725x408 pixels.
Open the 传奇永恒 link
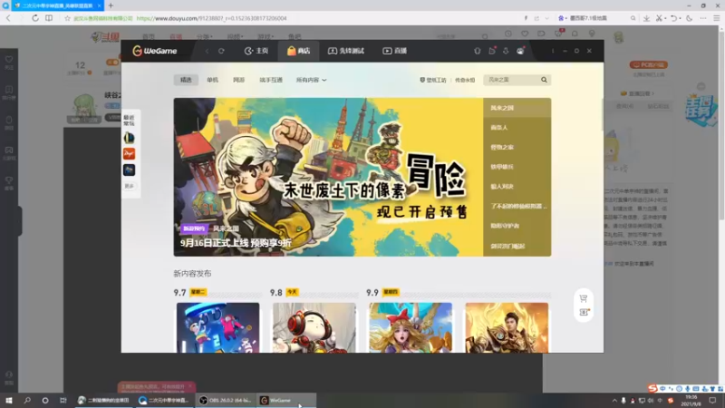[465, 80]
